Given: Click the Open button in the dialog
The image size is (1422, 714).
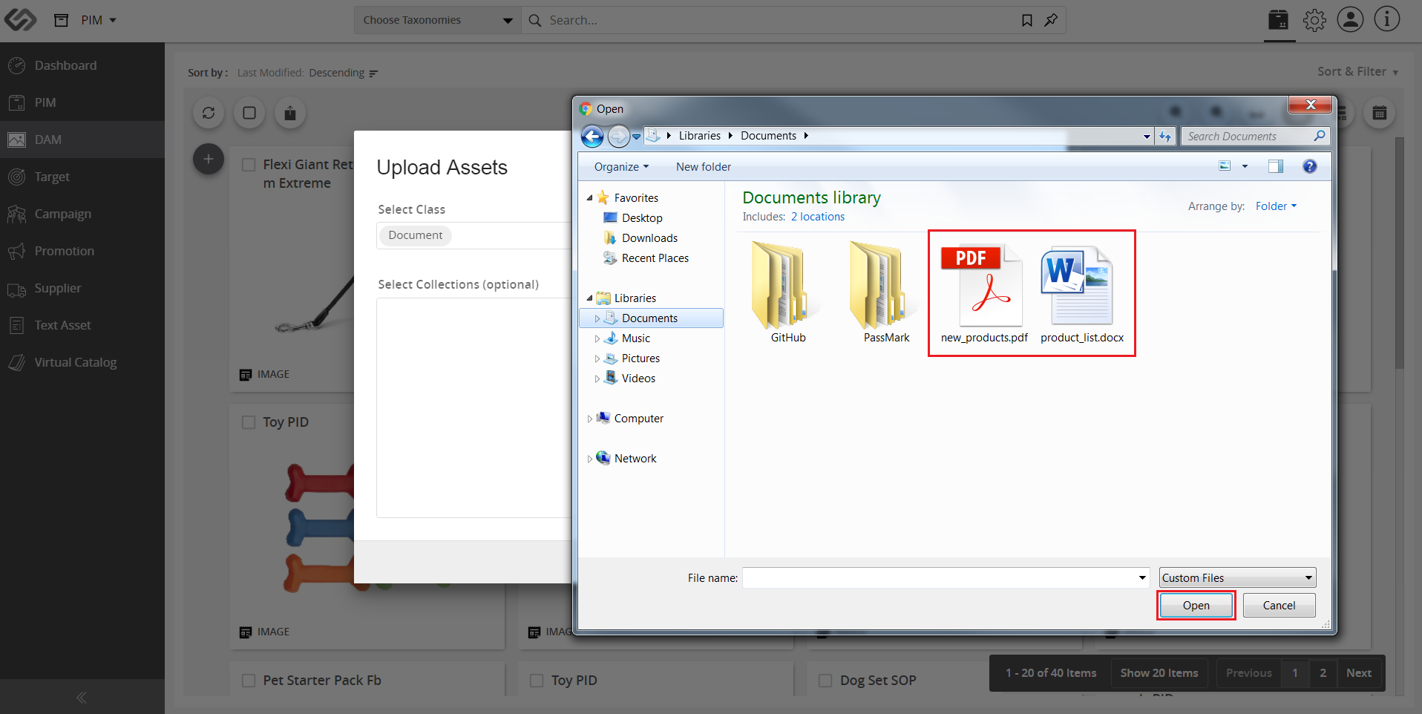Looking at the screenshot, I should click(1196, 606).
